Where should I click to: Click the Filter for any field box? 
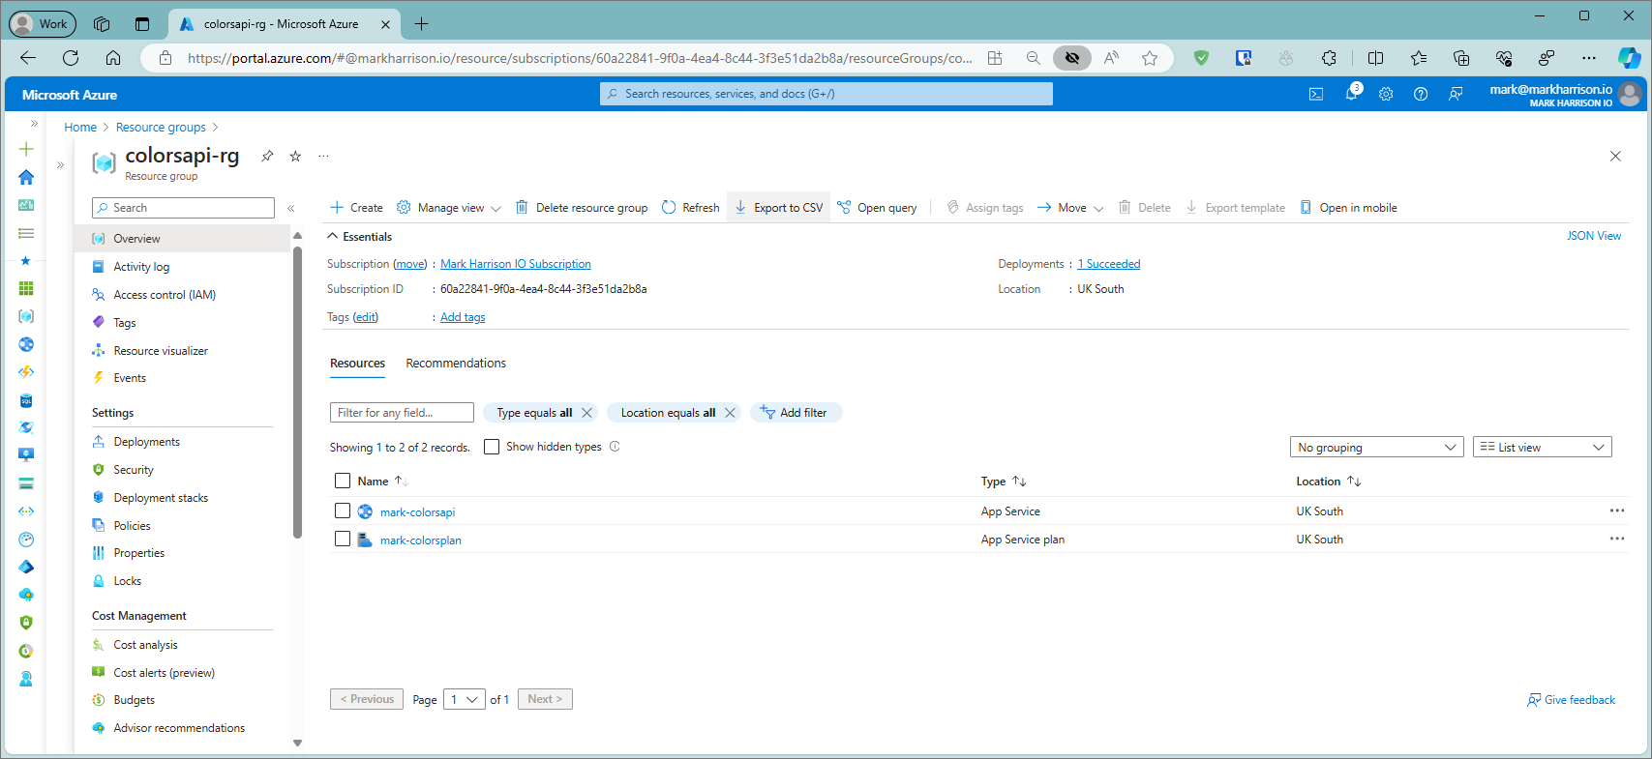point(402,413)
